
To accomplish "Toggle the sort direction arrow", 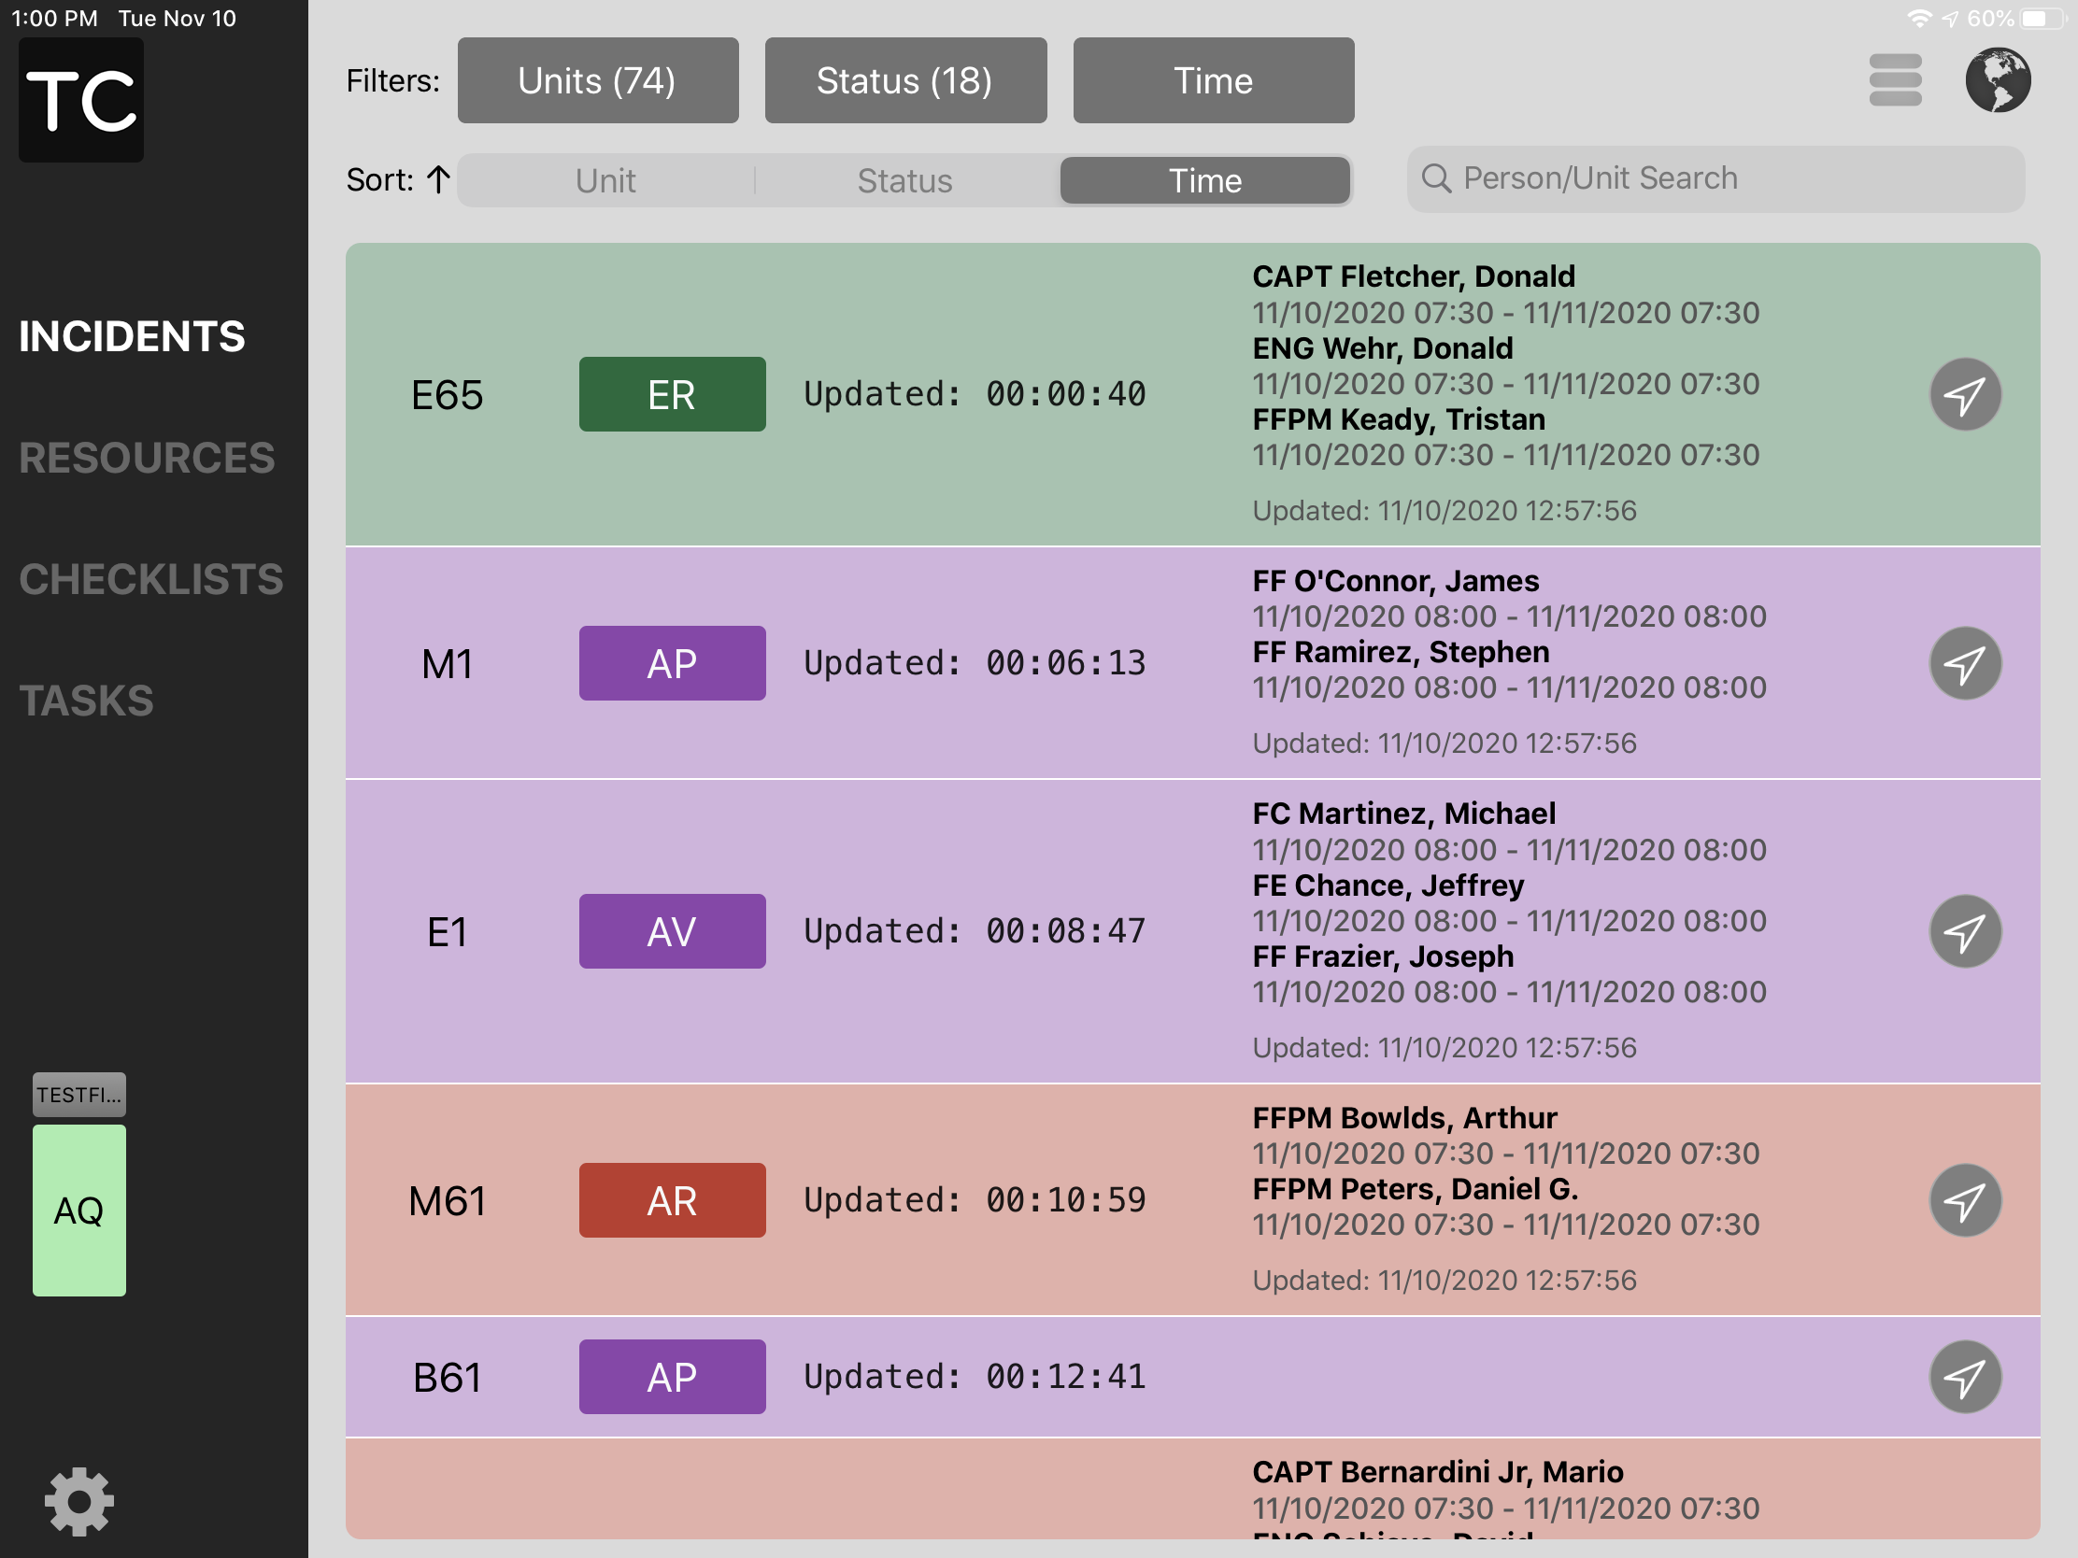I will pos(437,179).
